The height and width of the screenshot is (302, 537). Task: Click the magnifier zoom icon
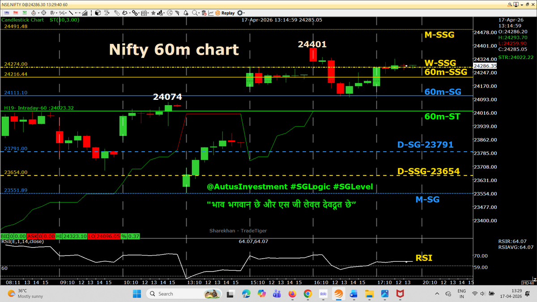coord(194,13)
